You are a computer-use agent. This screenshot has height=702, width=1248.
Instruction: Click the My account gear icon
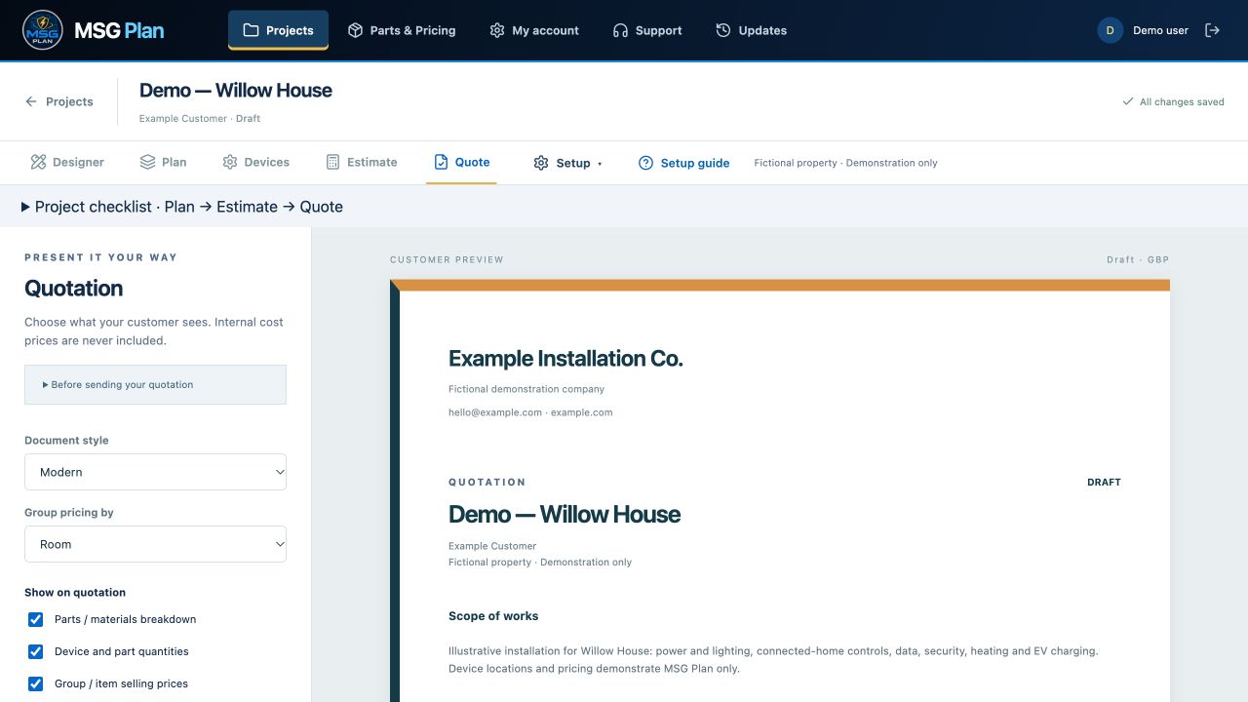pyautogui.click(x=497, y=30)
